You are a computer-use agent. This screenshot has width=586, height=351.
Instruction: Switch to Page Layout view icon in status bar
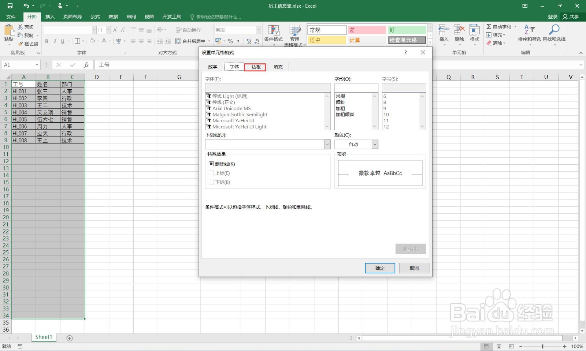(499, 346)
